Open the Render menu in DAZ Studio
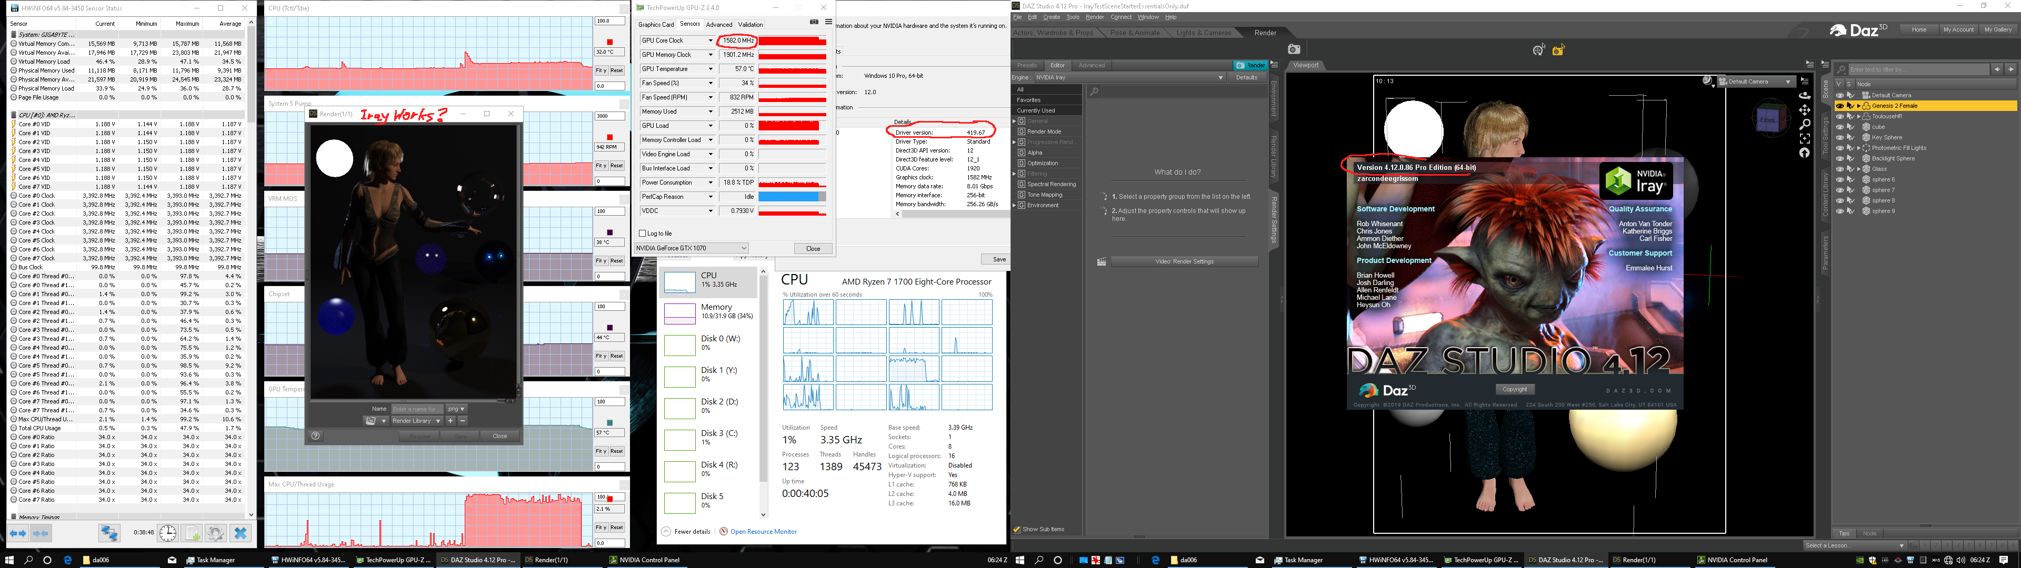The image size is (2021, 568). [1095, 17]
